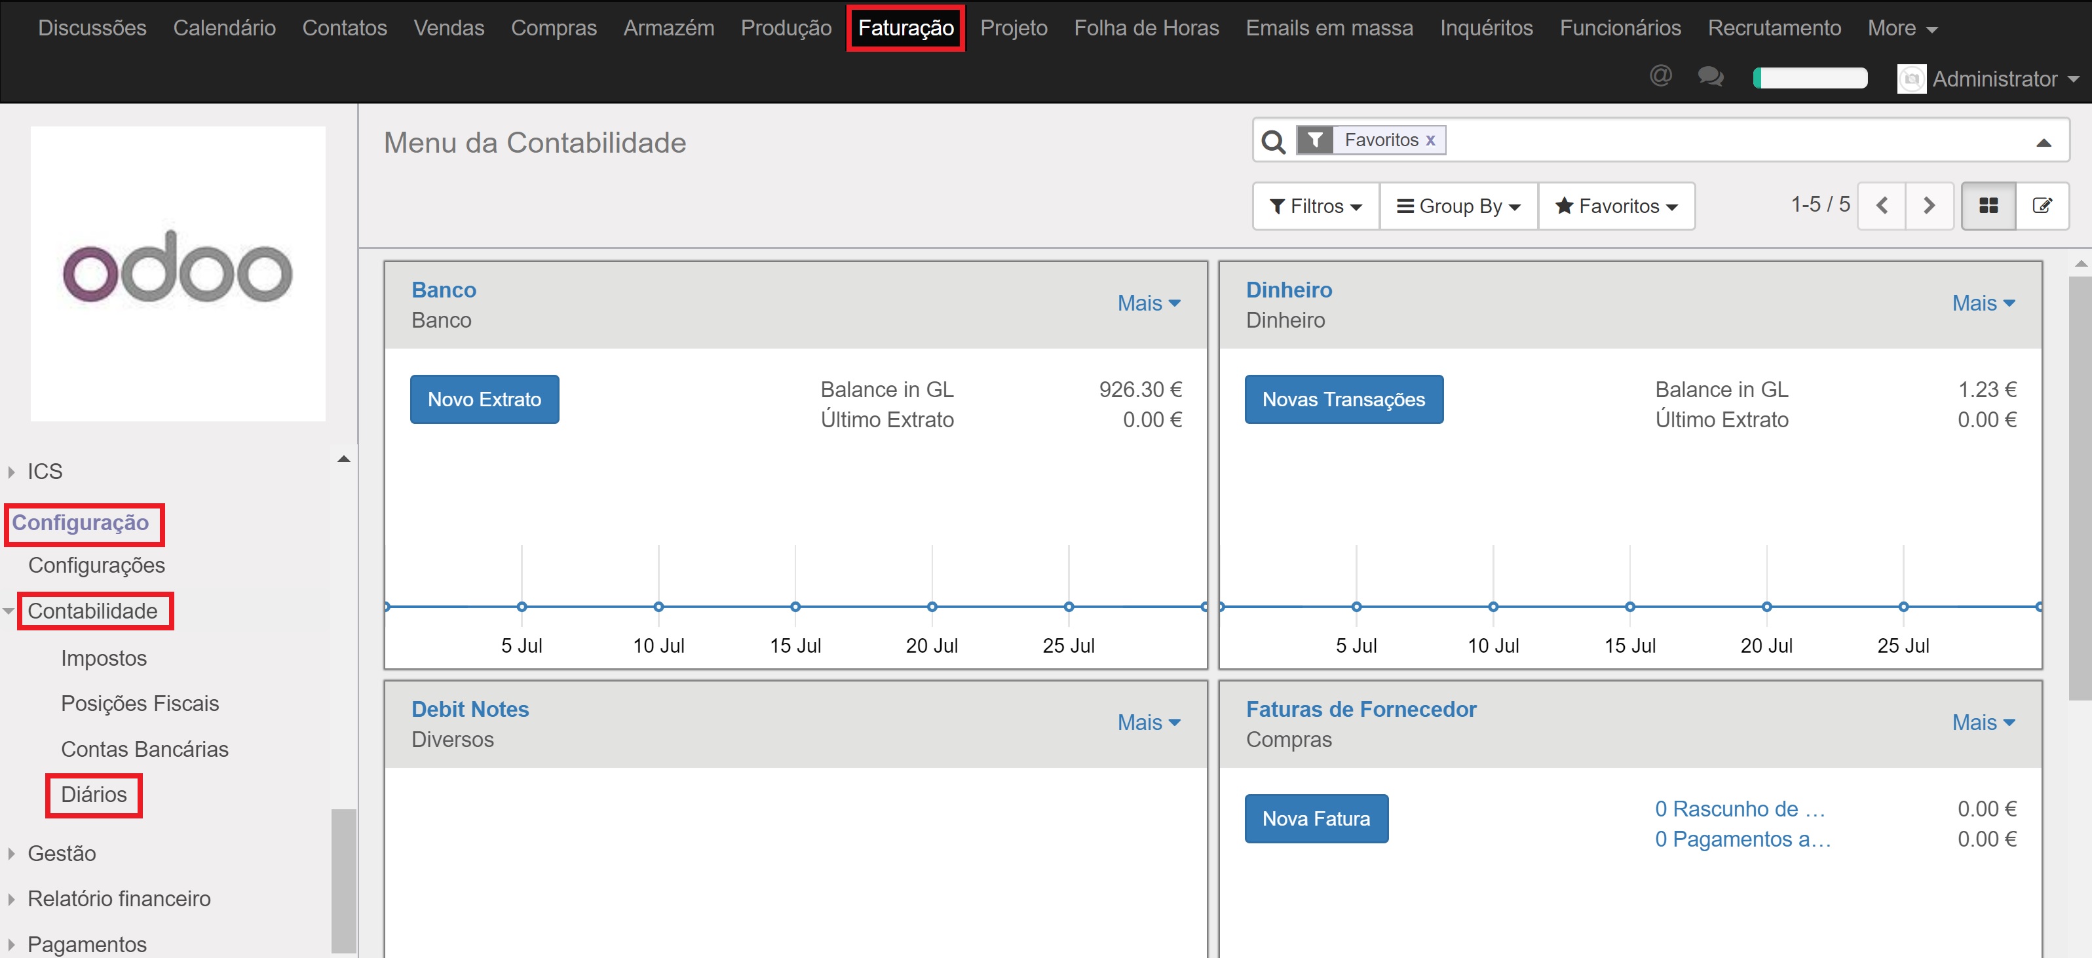Viewport: 2092px width, 958px height.
Task: Click the search magnifier icon
Action: 1272,142
